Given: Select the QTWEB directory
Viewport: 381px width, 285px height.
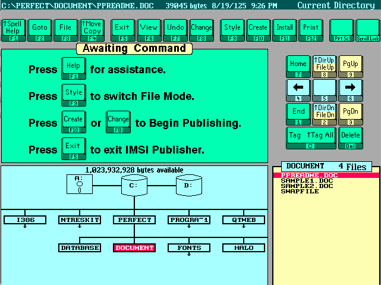Looking at the screenshot, I should (244, 220).
